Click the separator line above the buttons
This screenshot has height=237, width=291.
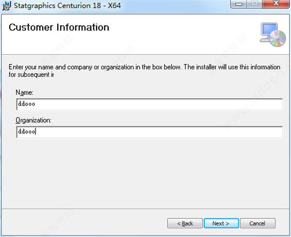[145, 209]
